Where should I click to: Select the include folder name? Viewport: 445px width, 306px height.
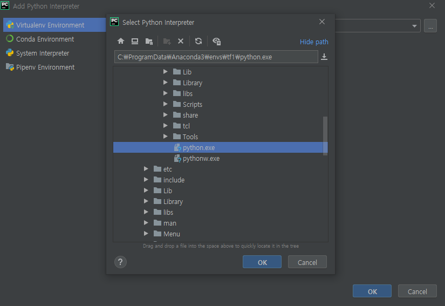click(174, 180)
